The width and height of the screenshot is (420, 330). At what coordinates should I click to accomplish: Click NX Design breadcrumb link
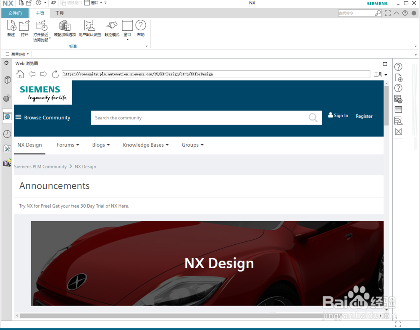pyautogui.click(x=85, y=166)
